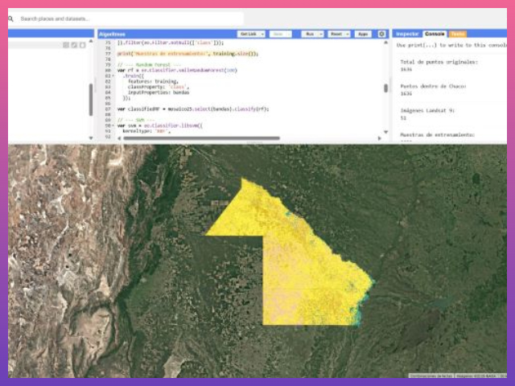Click the left panel scroll-up arrow

(x=90, y=43)
